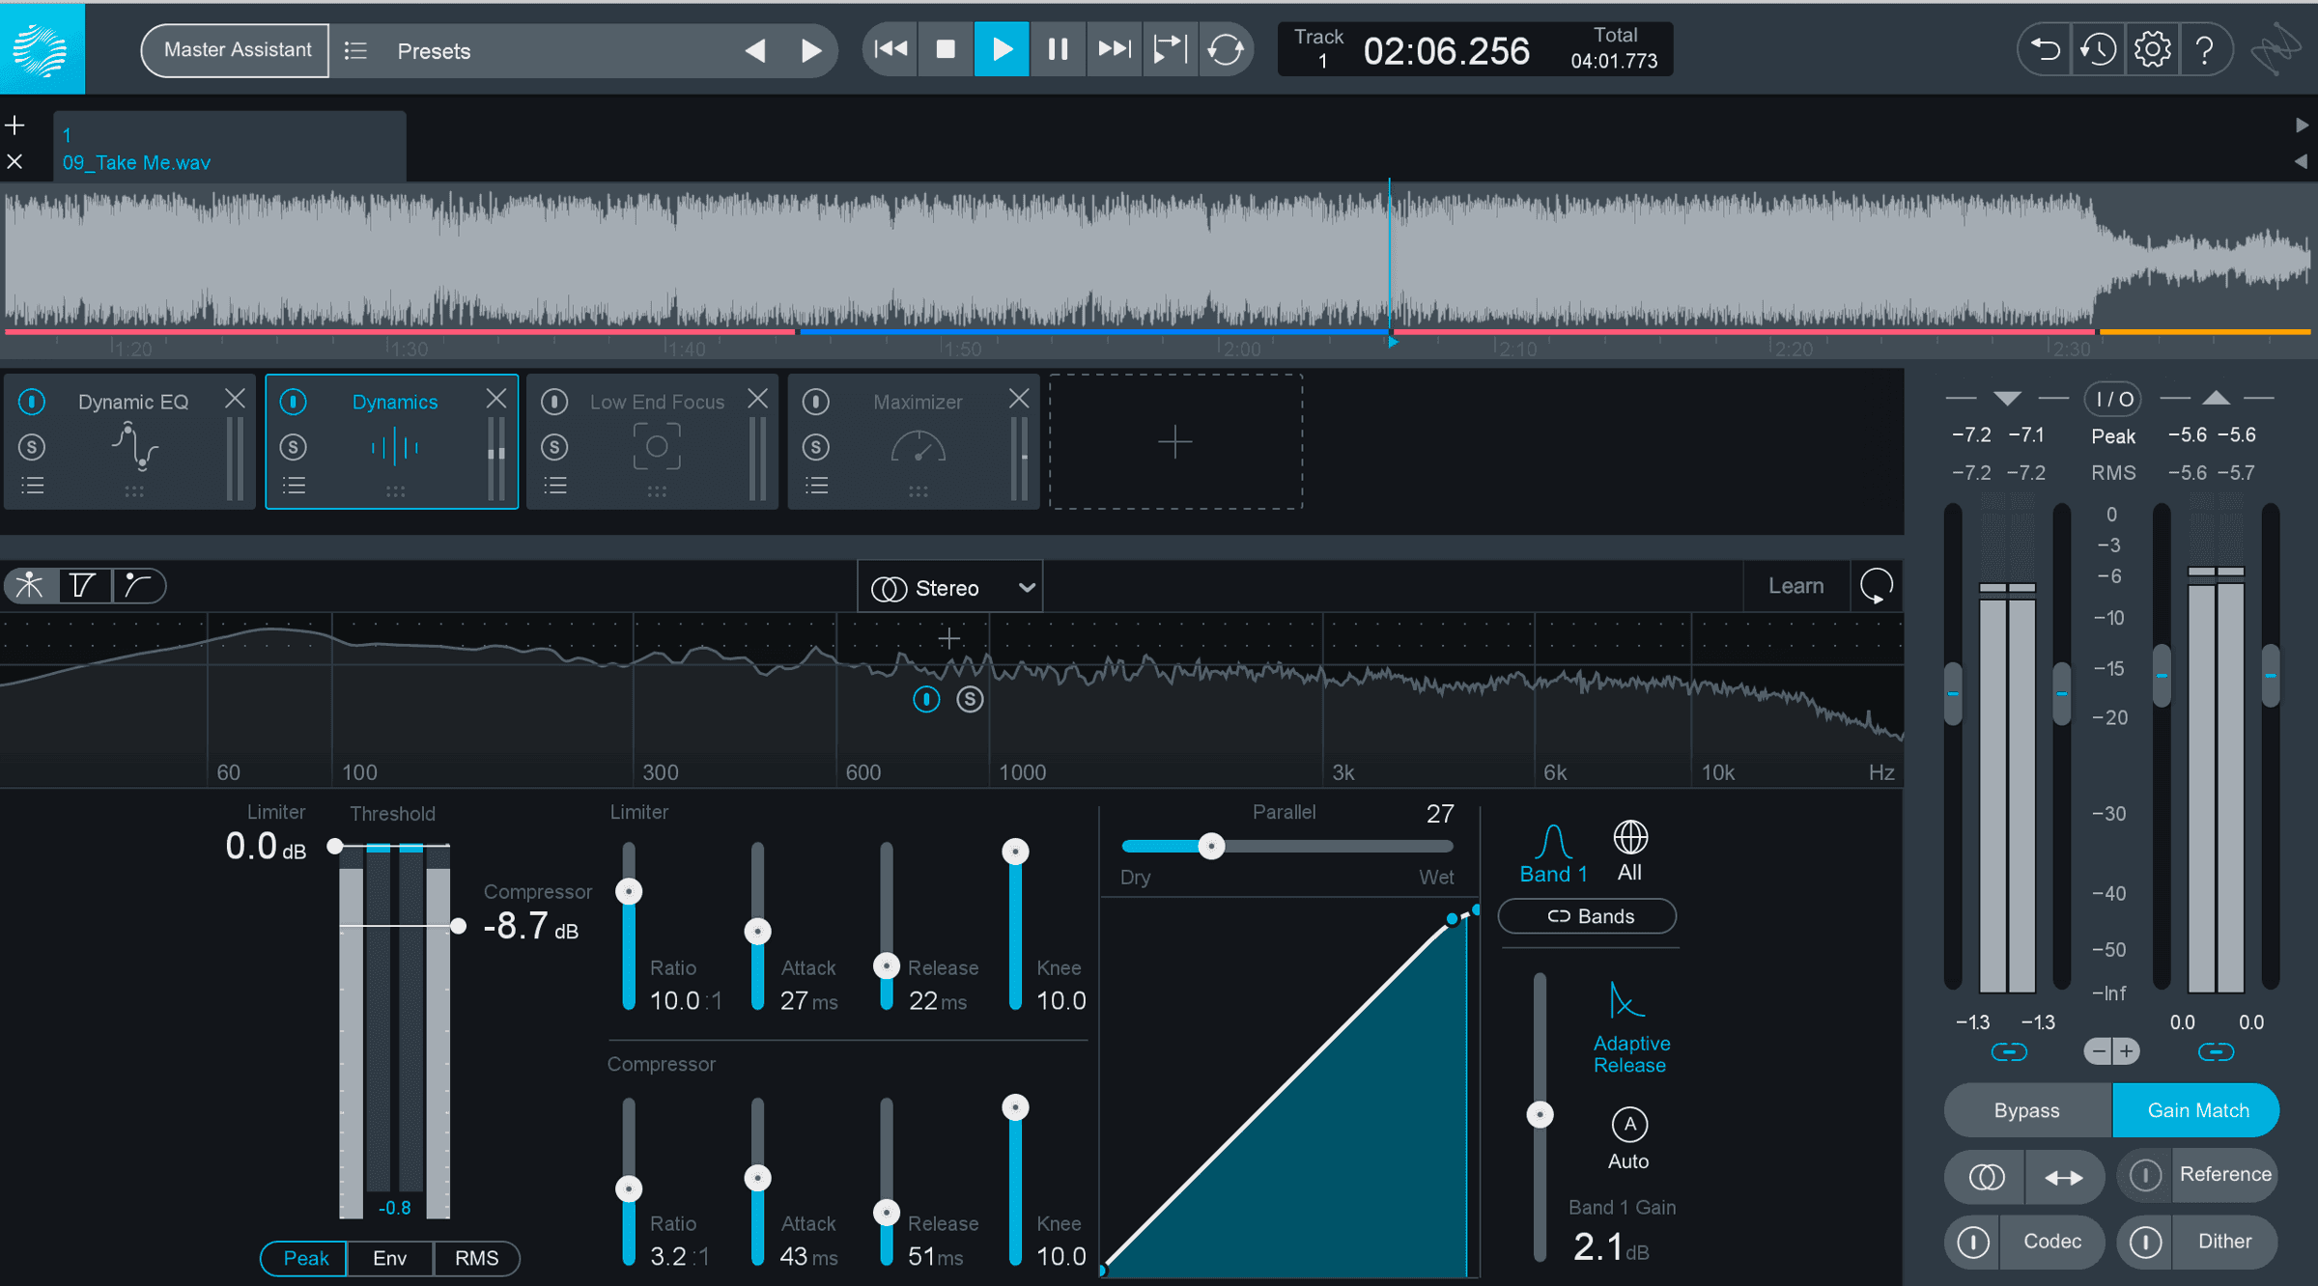2318x1286 pixels.
Task: Solo the Dynamics module
Action: 294,447
